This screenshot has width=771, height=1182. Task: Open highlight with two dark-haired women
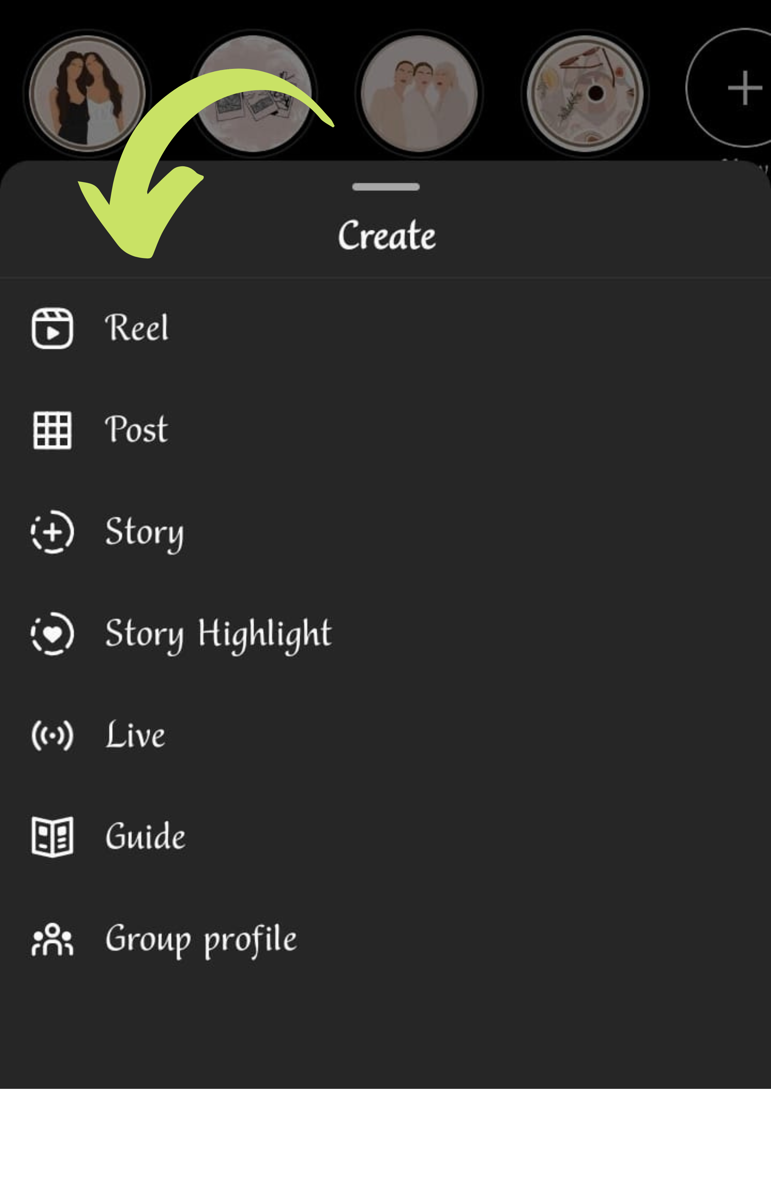pyautogui.click(x=87, y=94)
